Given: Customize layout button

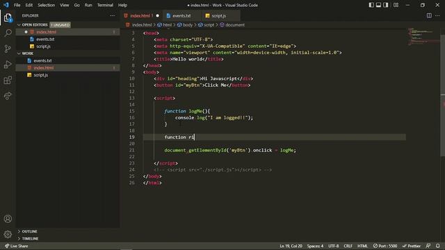Looking at the screenshot, I should pyautogui.click(x=396, y=5).
